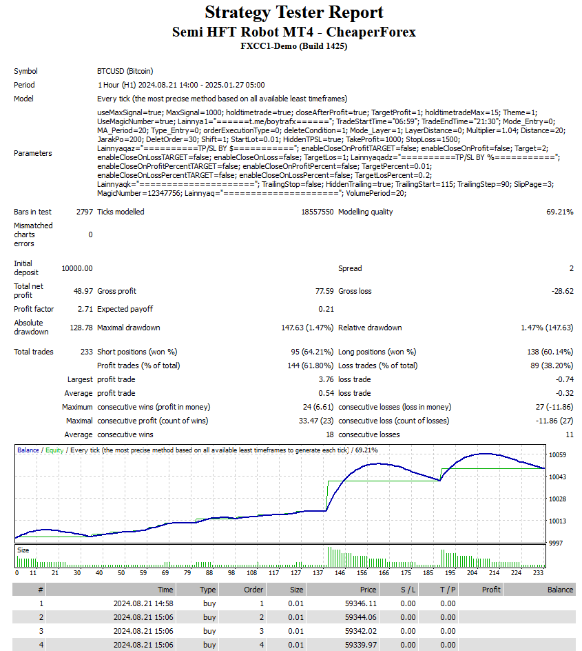
Task: Select the Bars in test value "2797"
Action: point(85,212)
